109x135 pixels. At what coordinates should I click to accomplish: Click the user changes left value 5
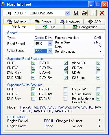tap(99, 121)
